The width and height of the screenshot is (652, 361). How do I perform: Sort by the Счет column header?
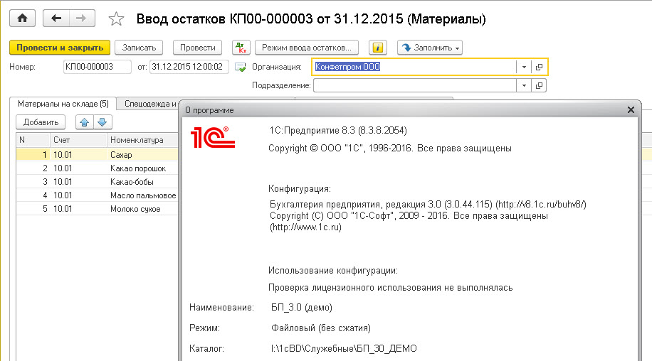78,140
